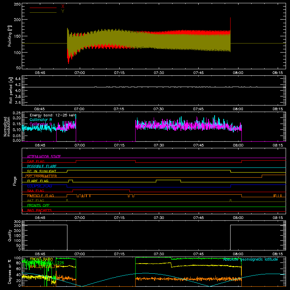Image resolution: width=290 pixels, height=290 pixels.
Task: Click the 08:00 tick under the Pointing plot
Action: pos(238,73)
